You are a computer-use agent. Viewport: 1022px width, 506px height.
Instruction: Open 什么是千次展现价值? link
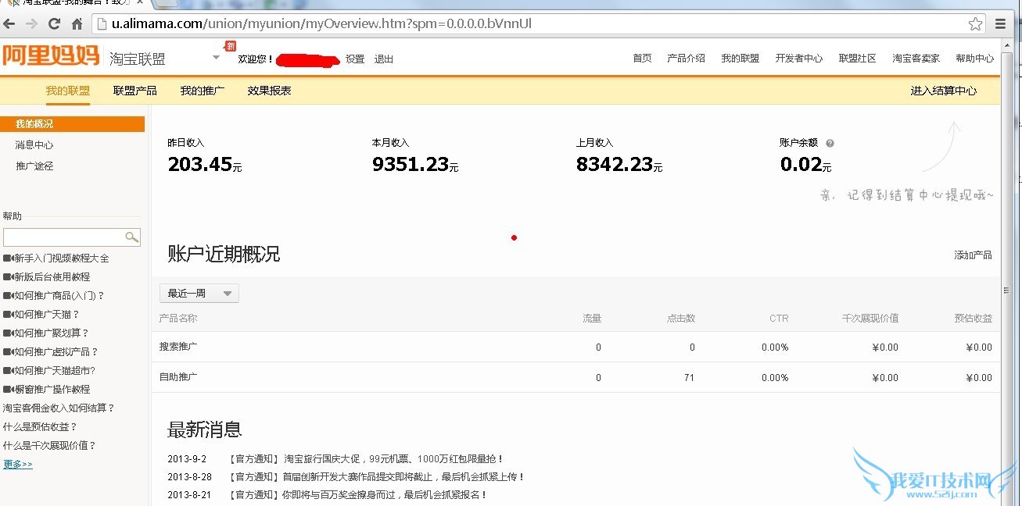pyautogui.click(x=49, y=446)
